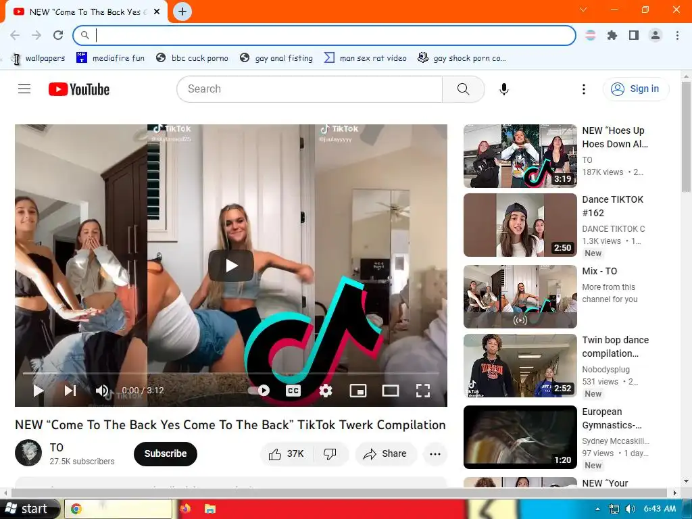Toggle Chrome side panel
This screenshot has width=692, height=519.
tap(634, 35)
